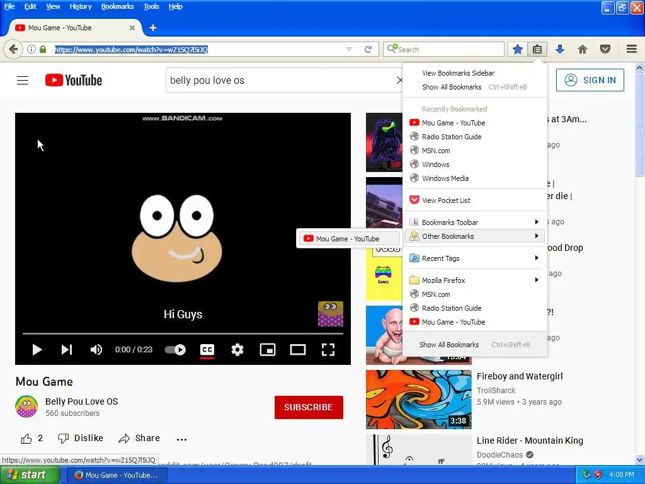Clear the YouTube search box text
The width and height of the screenshot is (645, 484).
(x=399, y=80)
